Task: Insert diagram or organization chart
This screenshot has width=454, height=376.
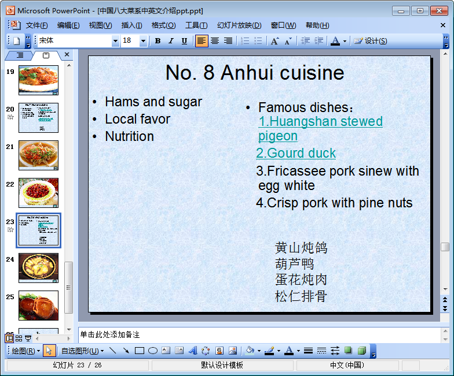Action: point(206,351)
